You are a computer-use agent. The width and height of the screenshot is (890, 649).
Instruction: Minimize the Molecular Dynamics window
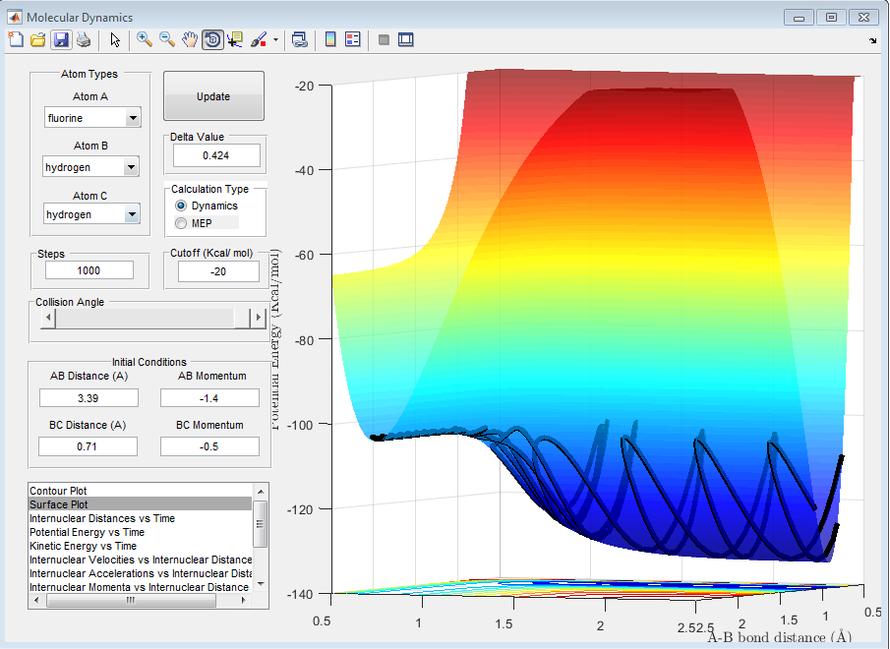pos(799,18)
